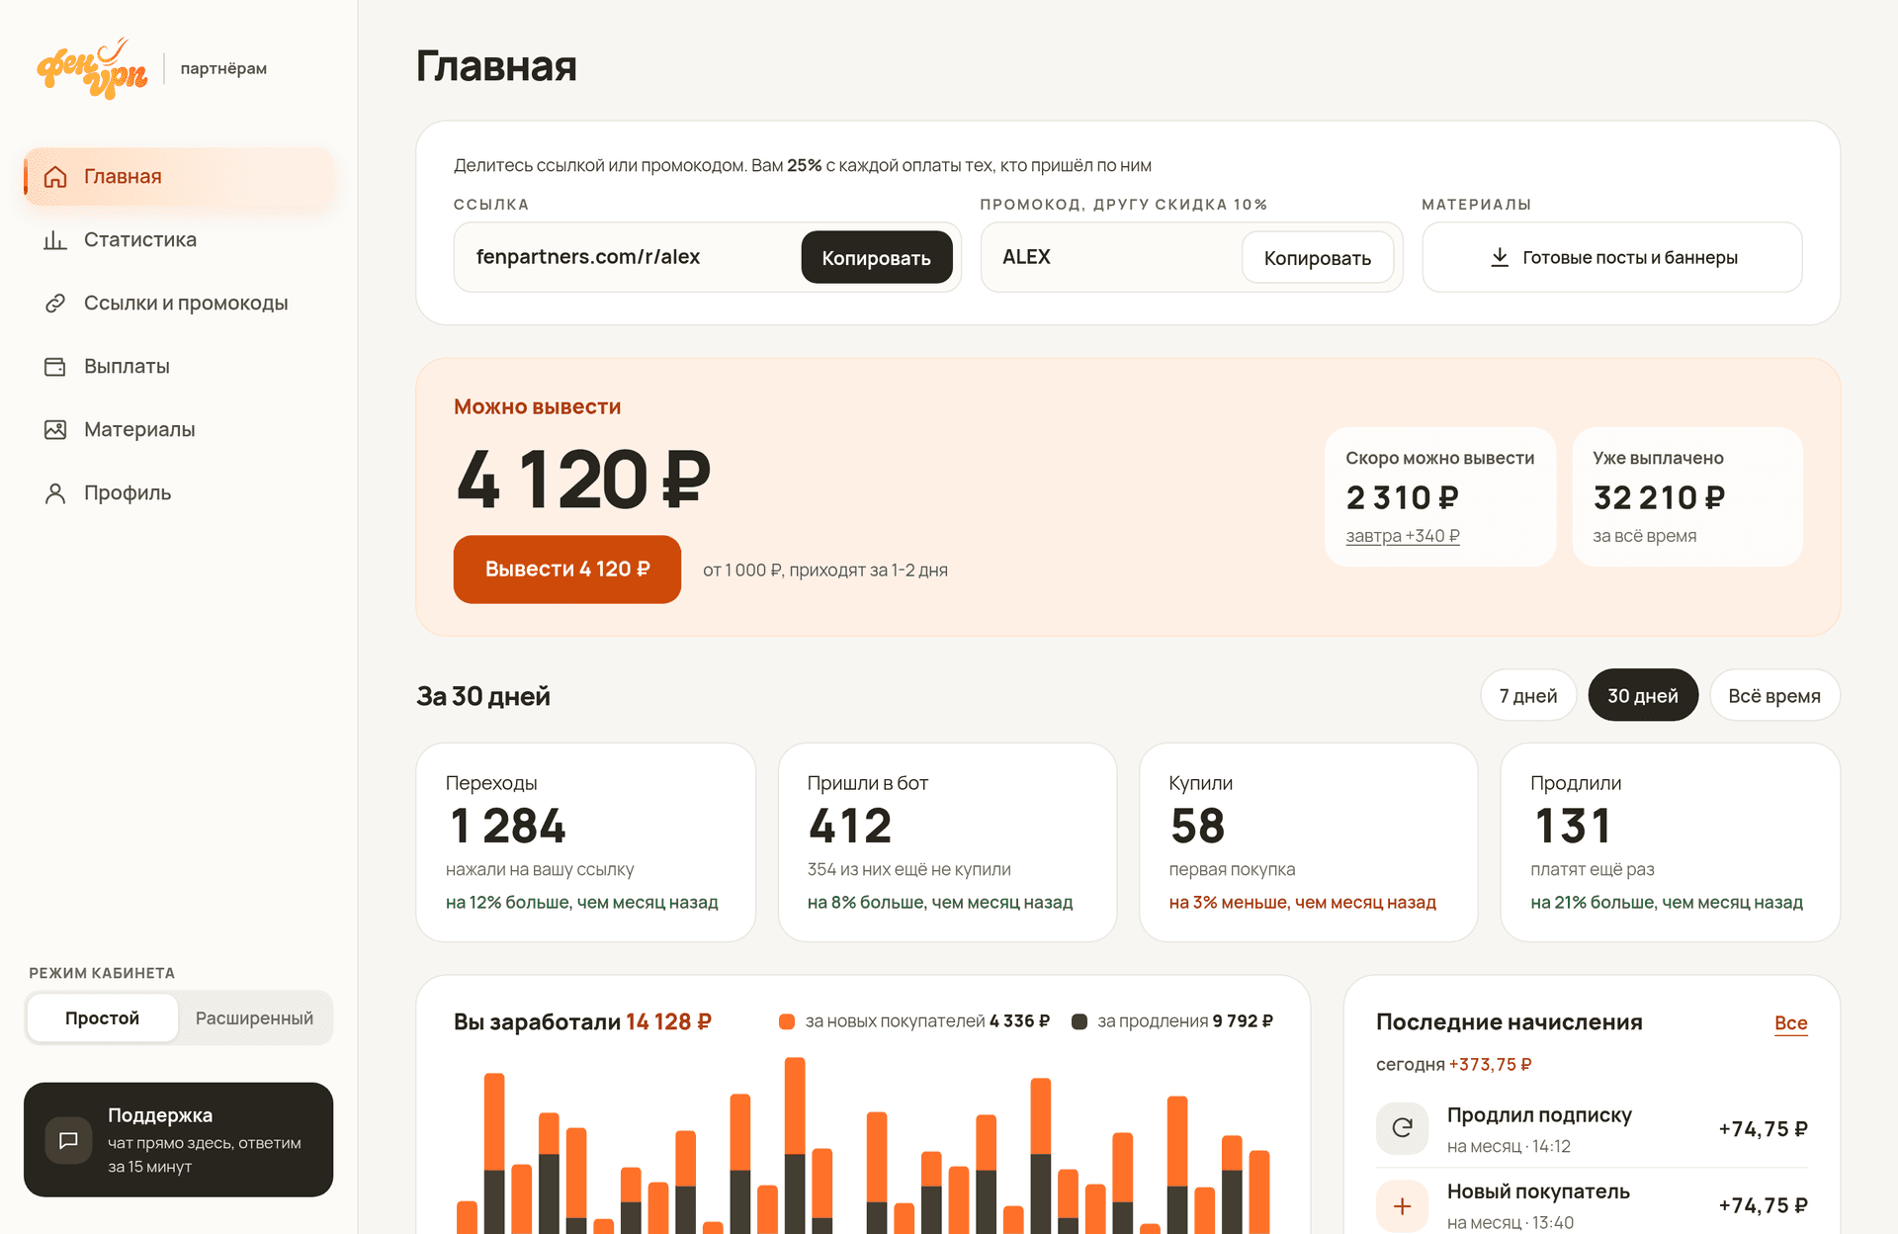The width and height of the screenshot is (1898, 1234).
Task: Open the Поддержка chat card
Action: pos(179,1140)
